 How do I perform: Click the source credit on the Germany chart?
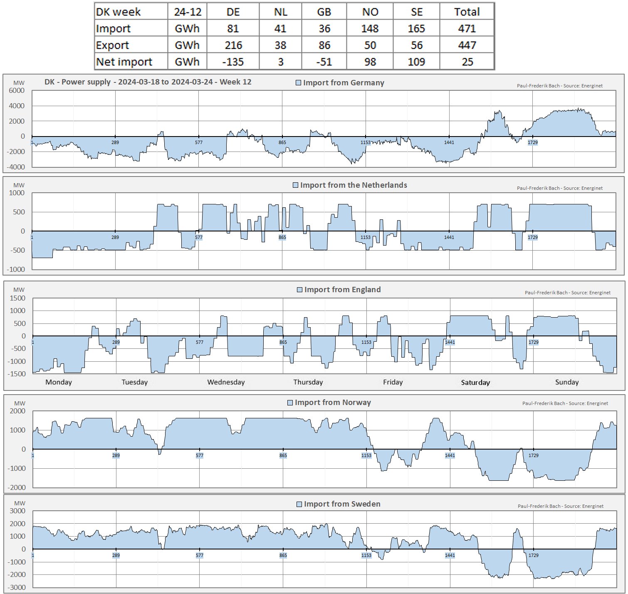[559, 86]
